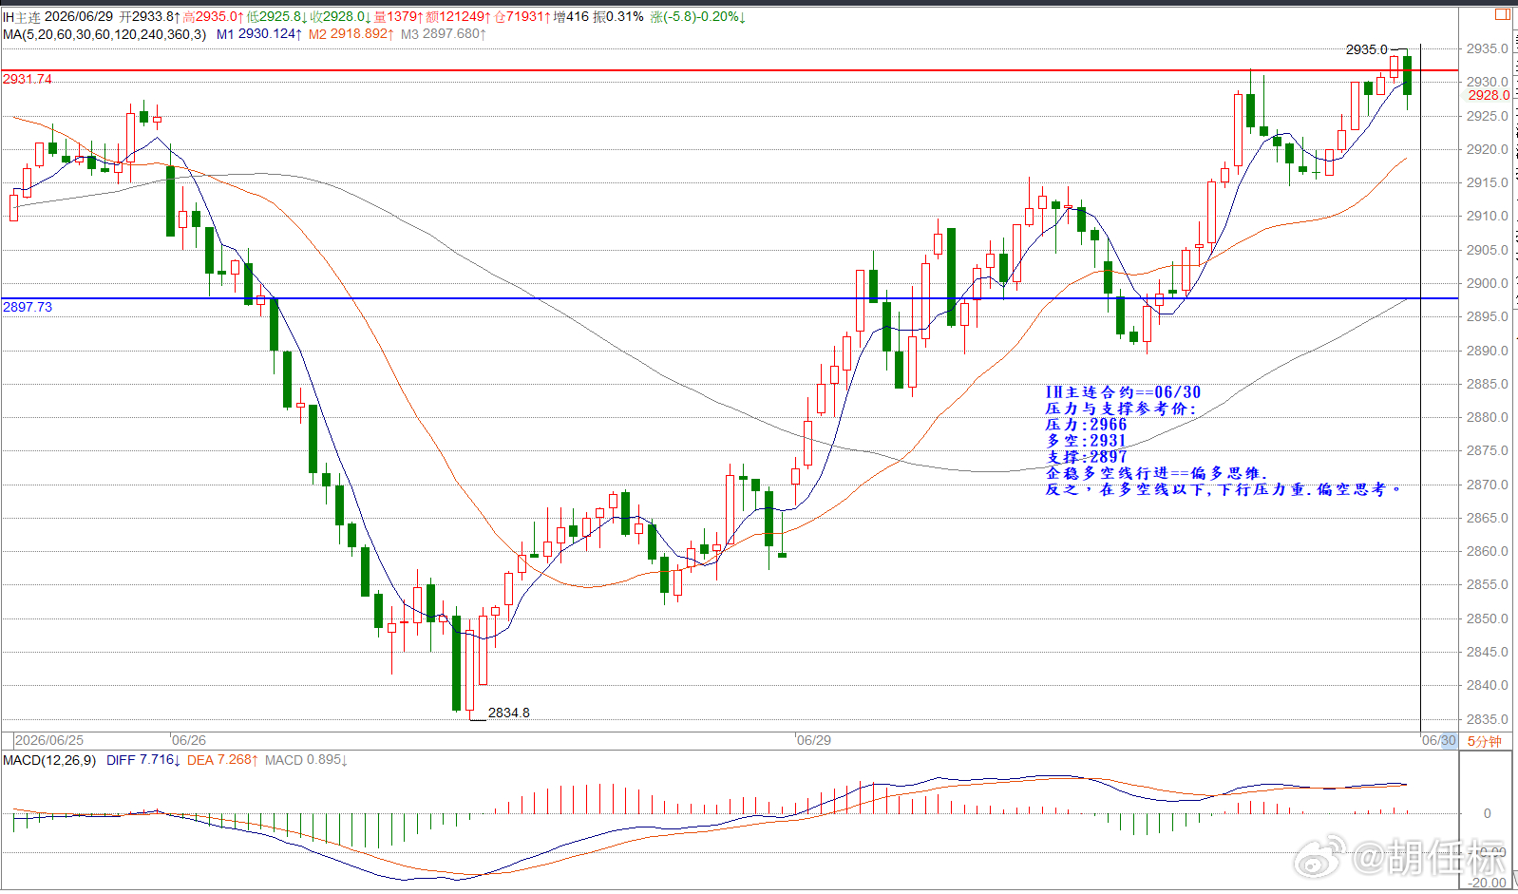Click the 06/29 date label
The image size is (1518, 894).
click(x=813, y=740)
